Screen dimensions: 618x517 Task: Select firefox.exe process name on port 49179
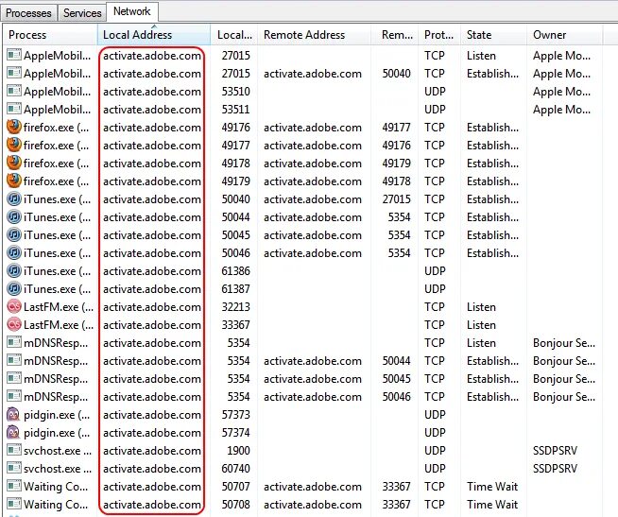point(56,181)
